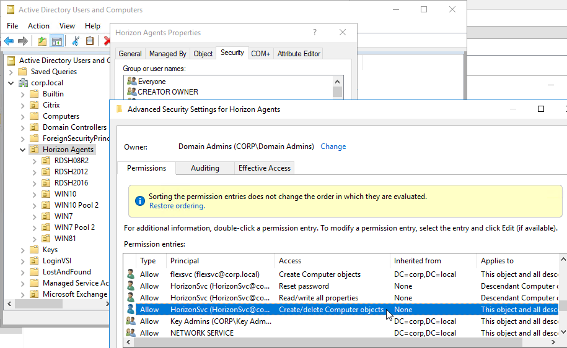
Task: Open the Effective Access tab
Action: click(265, 168)
